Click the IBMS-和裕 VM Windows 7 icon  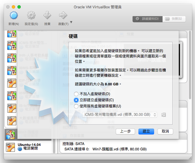point(12,71)
